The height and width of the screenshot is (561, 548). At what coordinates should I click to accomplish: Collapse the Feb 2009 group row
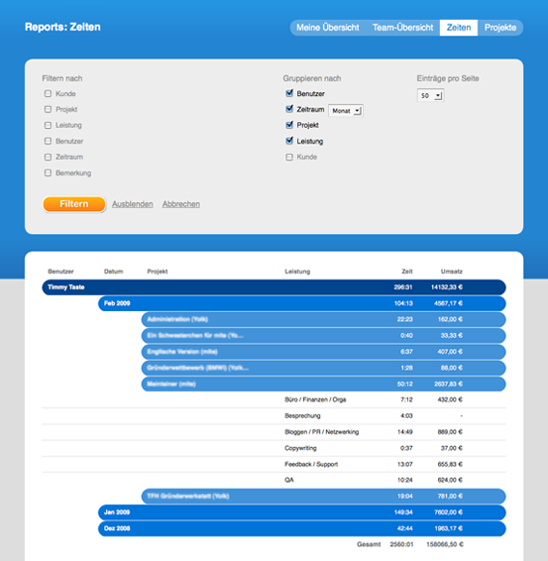click(302, 303)
